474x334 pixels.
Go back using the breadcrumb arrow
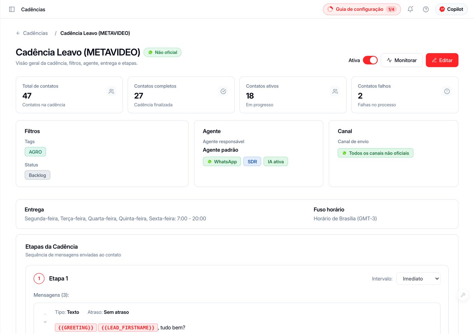[x=18, y=33]
